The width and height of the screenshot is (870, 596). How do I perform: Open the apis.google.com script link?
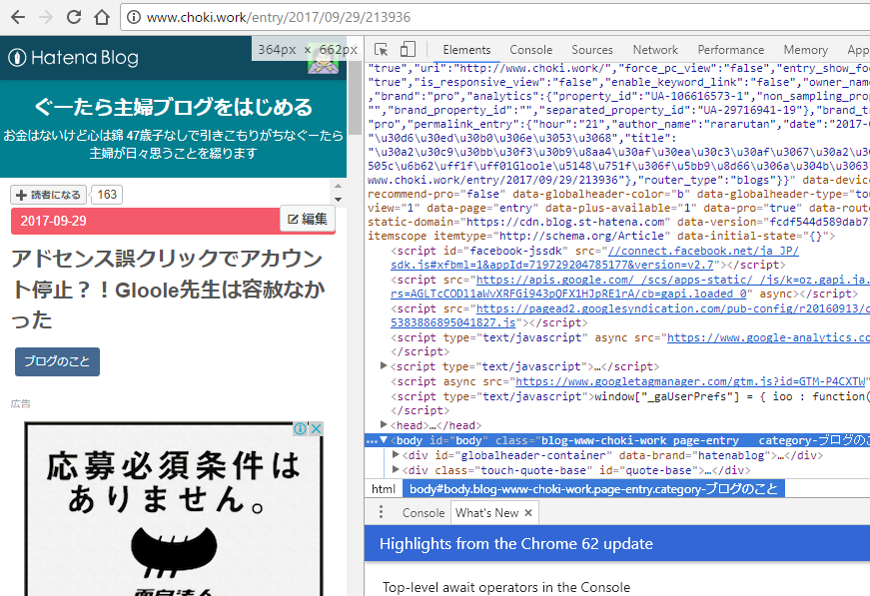(x=629, y=287)
